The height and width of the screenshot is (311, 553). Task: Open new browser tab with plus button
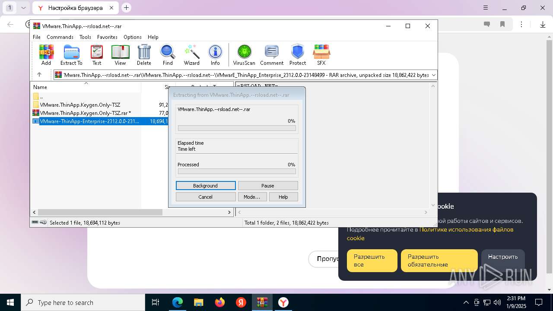[x=126, y=7]
